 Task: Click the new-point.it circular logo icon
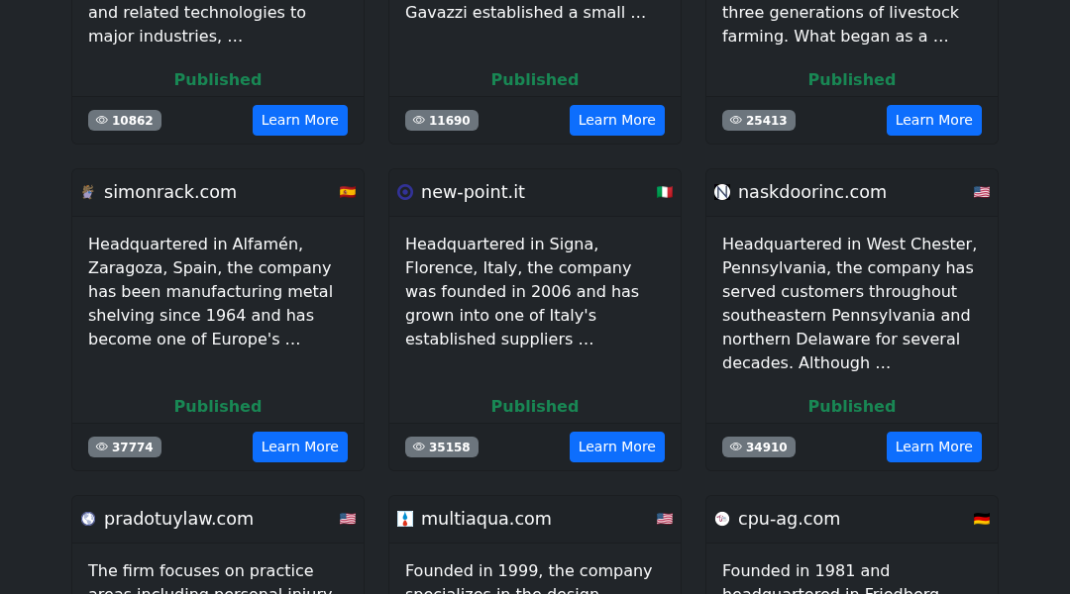coord(405,192)
